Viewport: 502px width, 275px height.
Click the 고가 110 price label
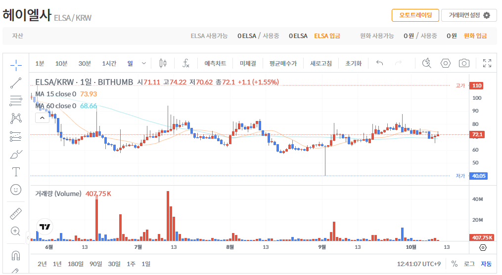476,85
